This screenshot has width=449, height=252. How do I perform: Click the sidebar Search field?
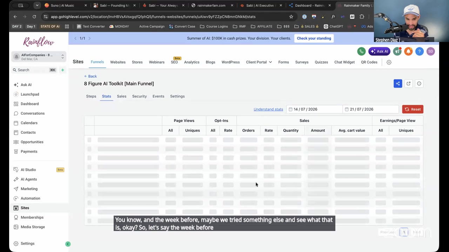click(x=34, y=70)
